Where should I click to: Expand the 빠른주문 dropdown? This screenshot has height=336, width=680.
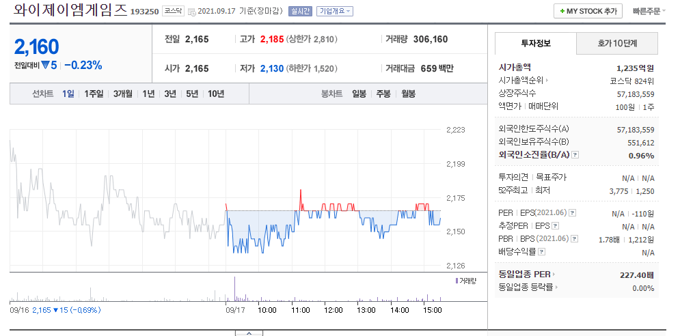(x=649, y=12)
